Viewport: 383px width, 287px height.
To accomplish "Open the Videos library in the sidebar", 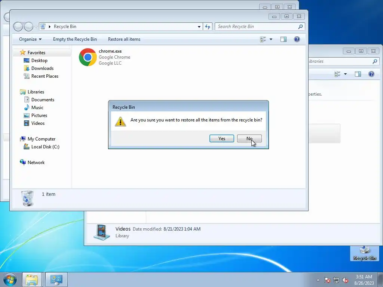I will [38, 123].
